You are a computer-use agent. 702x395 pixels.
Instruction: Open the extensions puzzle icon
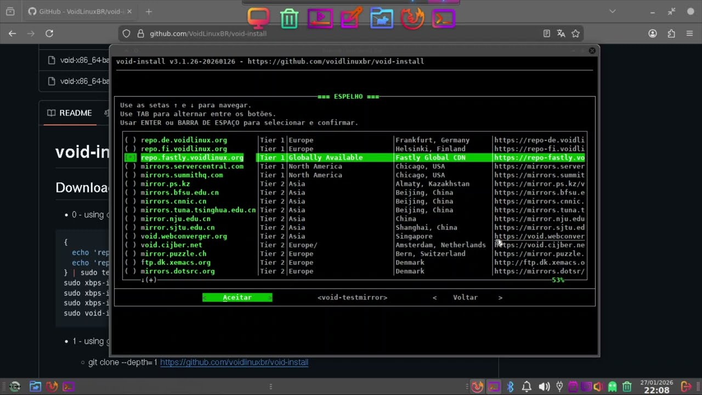pyautogui.click(x=671, y=33)
